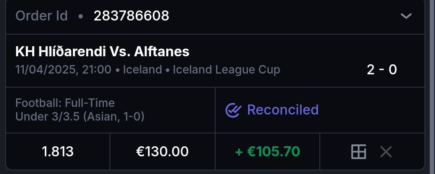
Task: Click the Order Id label
Action: pyautogui.click(x=41, y=16)
